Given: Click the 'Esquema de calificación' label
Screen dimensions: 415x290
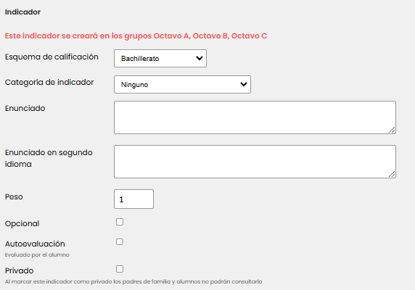Looking at the screenshot, I should [52, 57].
